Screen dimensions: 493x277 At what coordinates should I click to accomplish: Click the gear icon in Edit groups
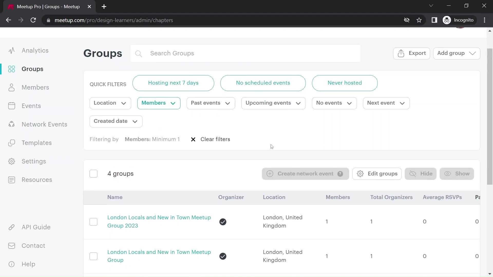click(360, 174)
